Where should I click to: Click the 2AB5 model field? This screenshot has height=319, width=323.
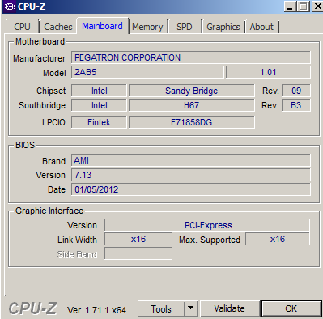click(x=147, y=72)
